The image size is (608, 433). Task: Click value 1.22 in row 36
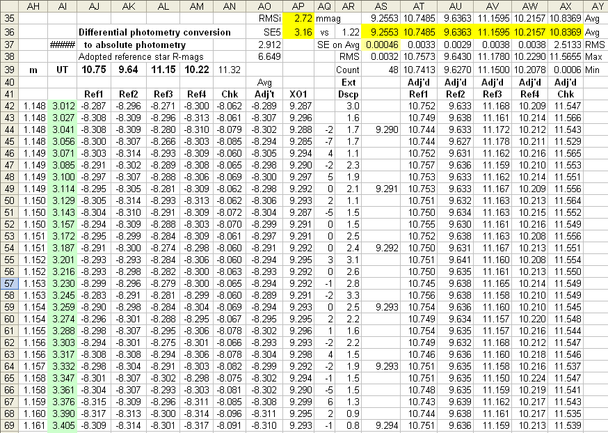(x=349, y=32)
